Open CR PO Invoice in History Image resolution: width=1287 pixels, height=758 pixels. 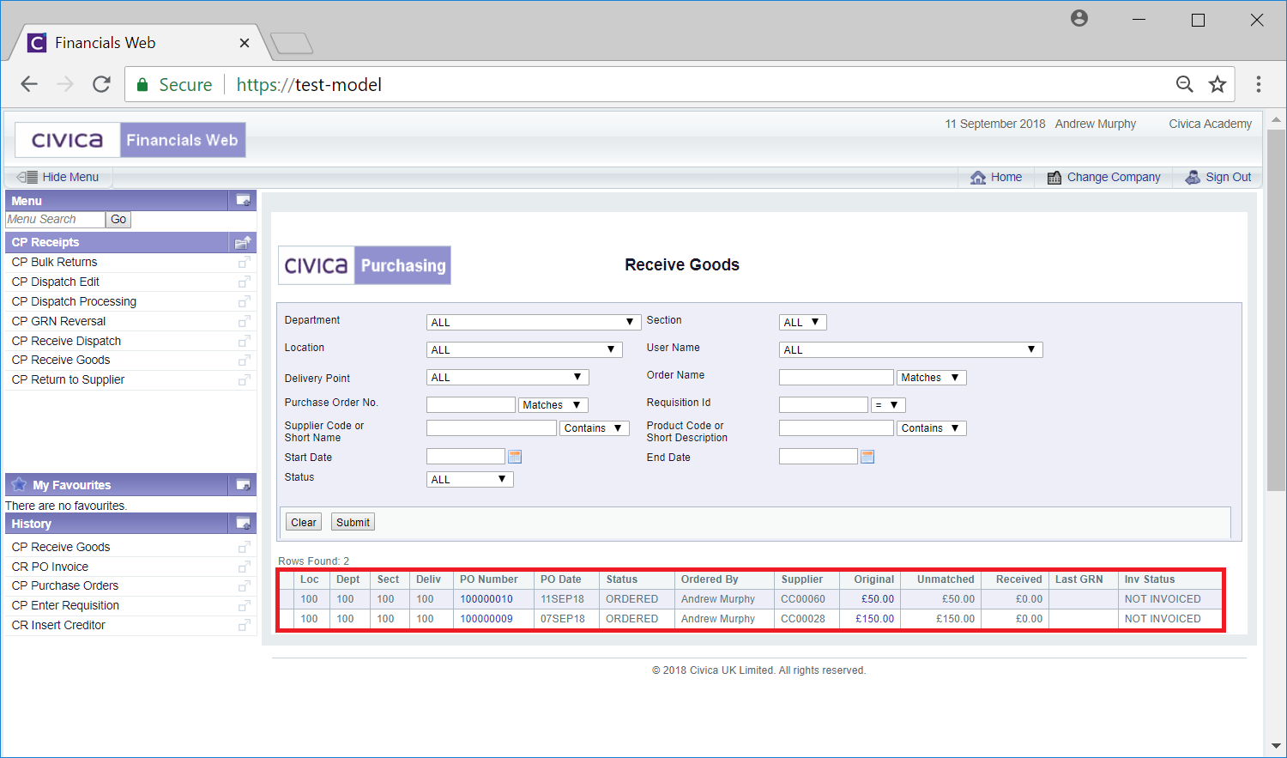(x=50, y=567)
